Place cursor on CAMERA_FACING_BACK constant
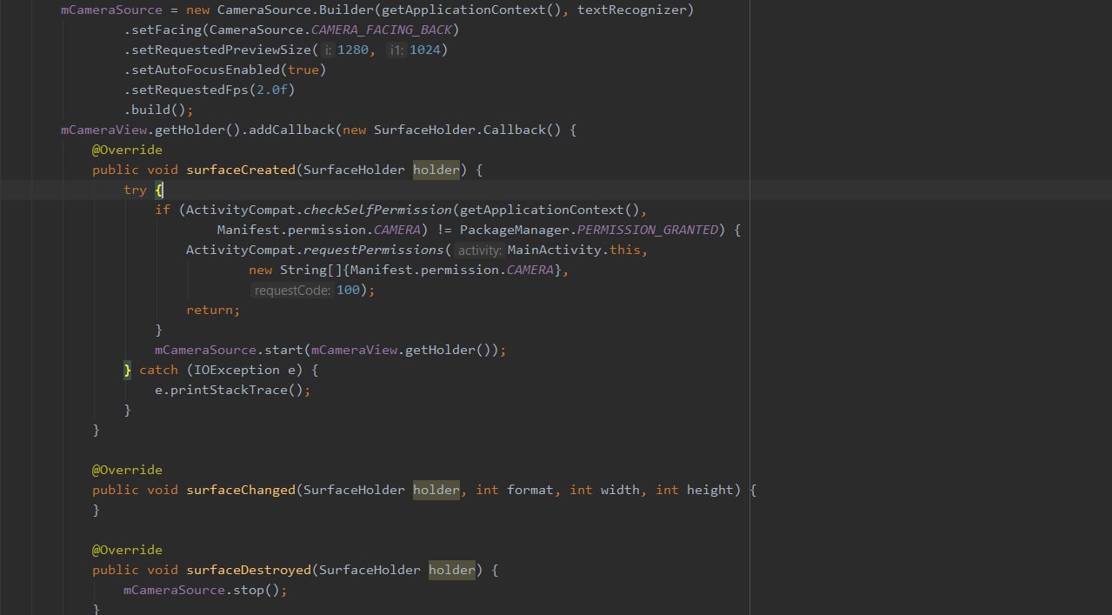Viewport: 1112px width, 615px height. pos(382,30)
